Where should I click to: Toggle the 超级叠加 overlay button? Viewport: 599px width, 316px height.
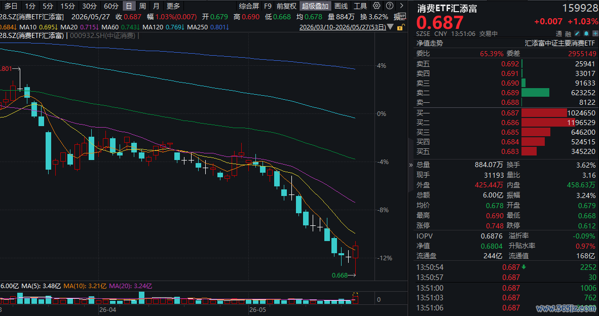(315, 6)
